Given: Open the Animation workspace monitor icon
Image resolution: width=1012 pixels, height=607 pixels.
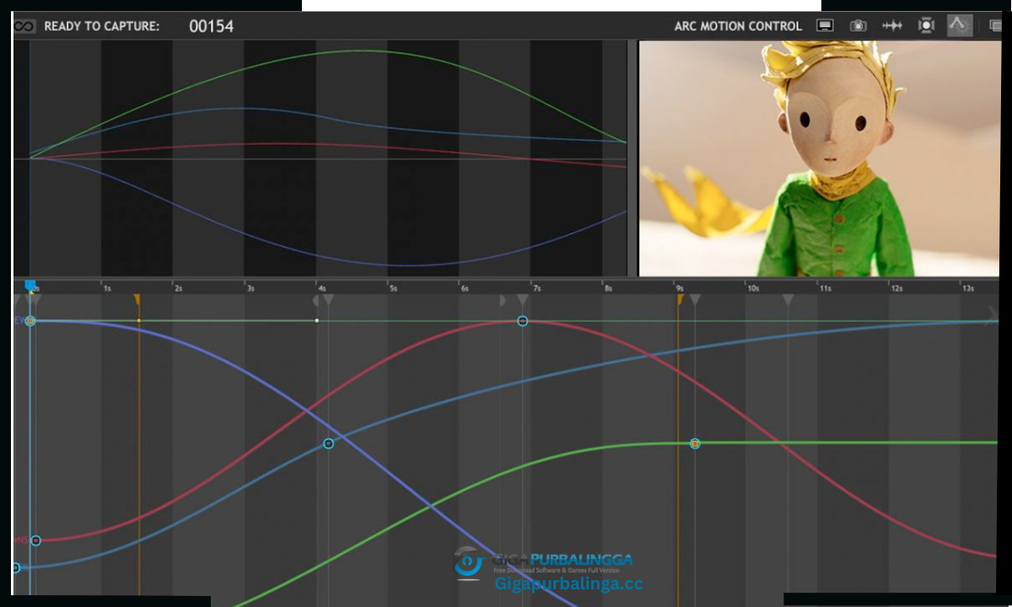Looking at the screenshot, I should pyautogui.click(x=825, y=25).
